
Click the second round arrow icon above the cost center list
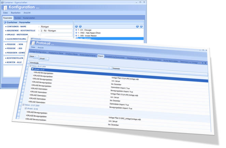[x=80, y=26]
